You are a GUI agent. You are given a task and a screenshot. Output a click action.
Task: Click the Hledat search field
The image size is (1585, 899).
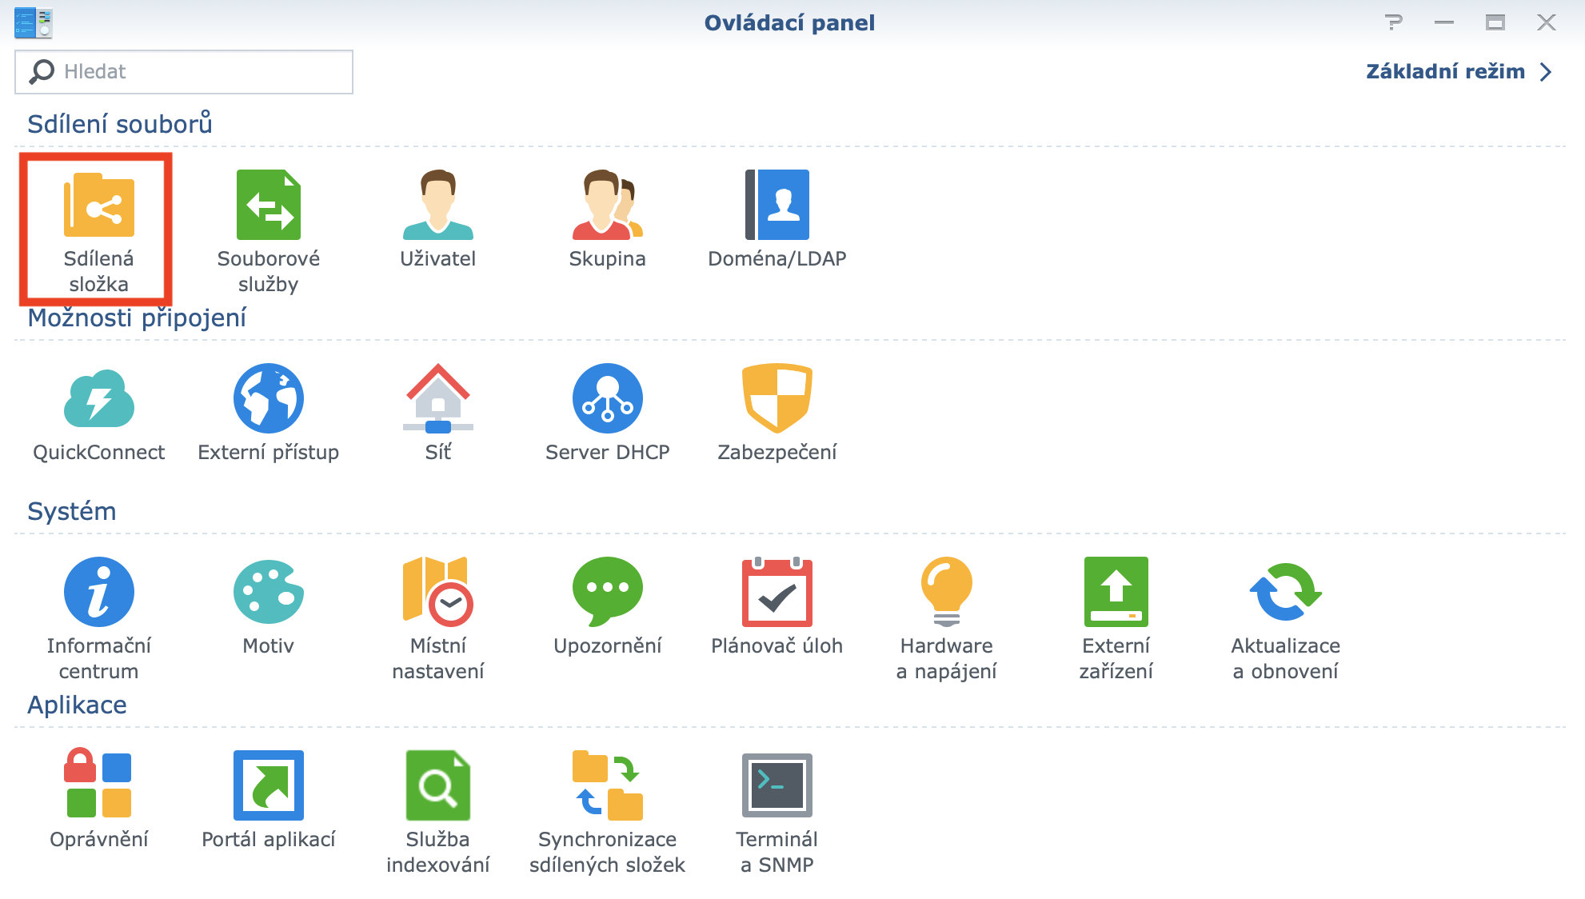[x=184, y=71]
